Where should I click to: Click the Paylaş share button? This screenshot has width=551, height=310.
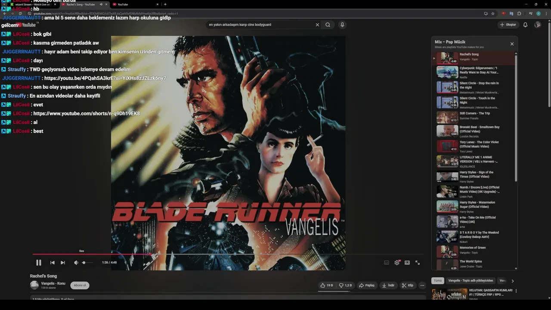(367, 285)
